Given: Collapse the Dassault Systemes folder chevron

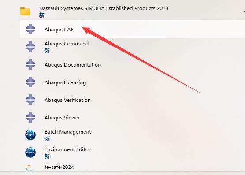Looking at the screenshot, I should coord(243,11).
